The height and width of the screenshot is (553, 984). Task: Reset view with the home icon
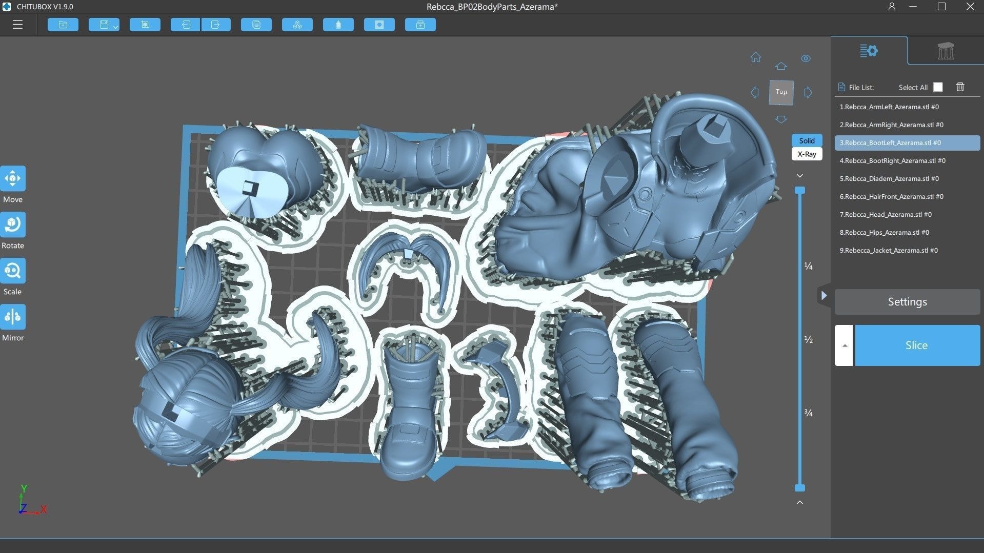756,57
